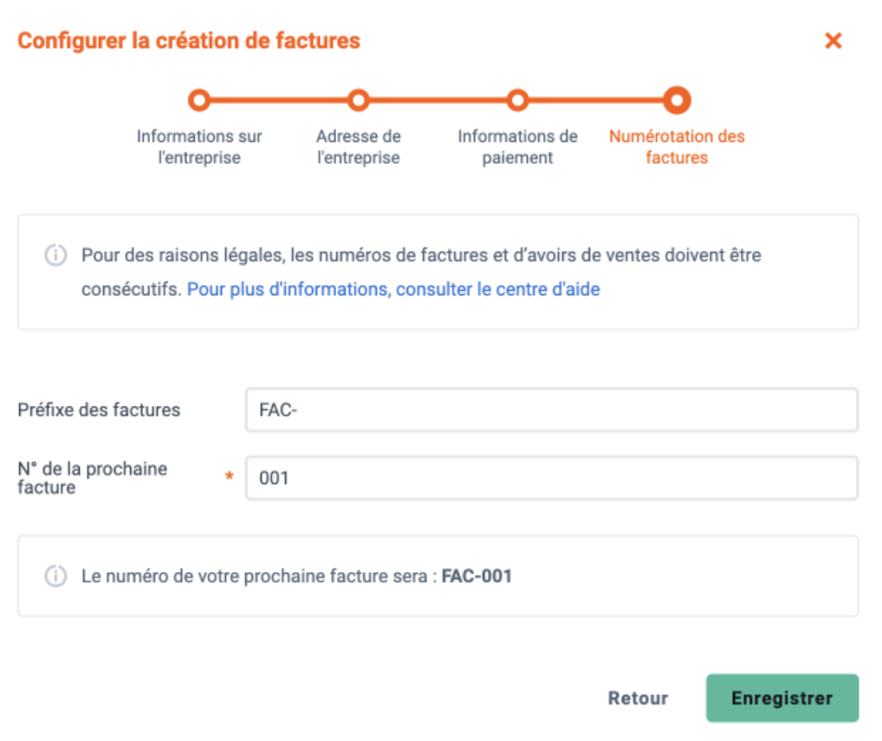Click the Préfixe des factures label

coord(99,409)
